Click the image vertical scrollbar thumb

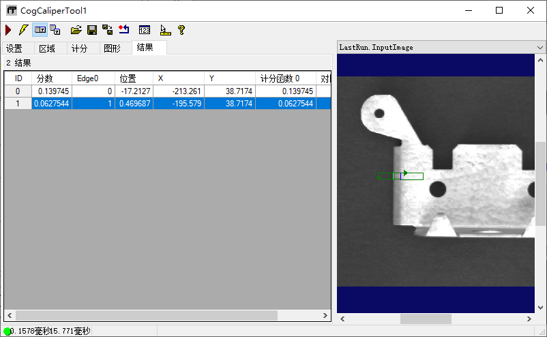coord(540,183)
